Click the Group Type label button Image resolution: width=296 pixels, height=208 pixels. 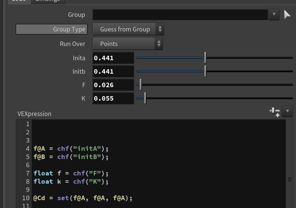point(52,29)
